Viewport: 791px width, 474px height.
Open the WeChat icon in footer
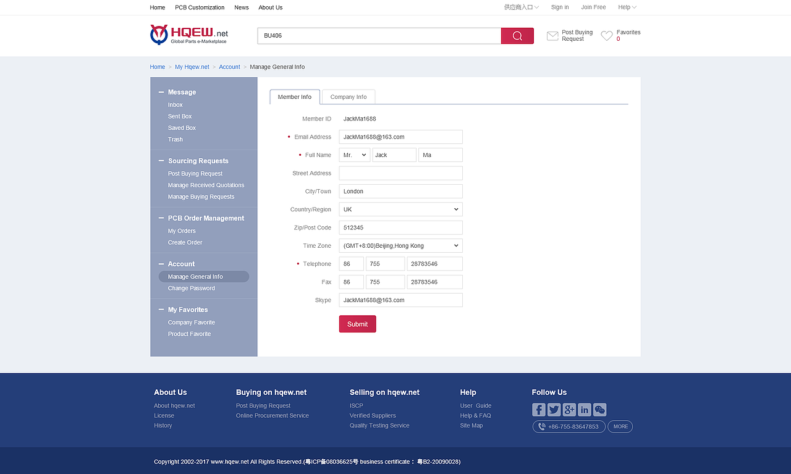click(x=599, y=410)
